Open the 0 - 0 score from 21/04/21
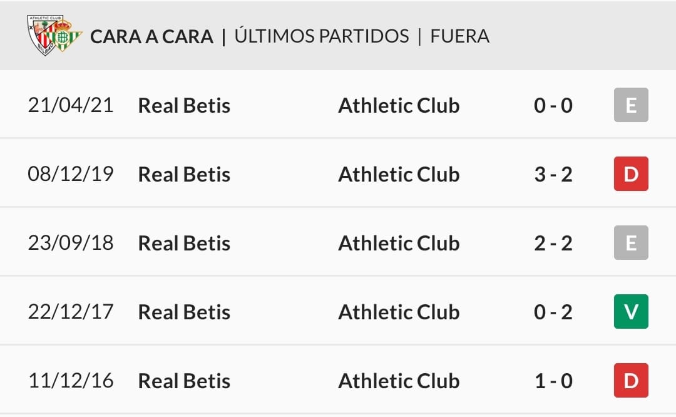676x417 pixels. (x=553, y=105)
